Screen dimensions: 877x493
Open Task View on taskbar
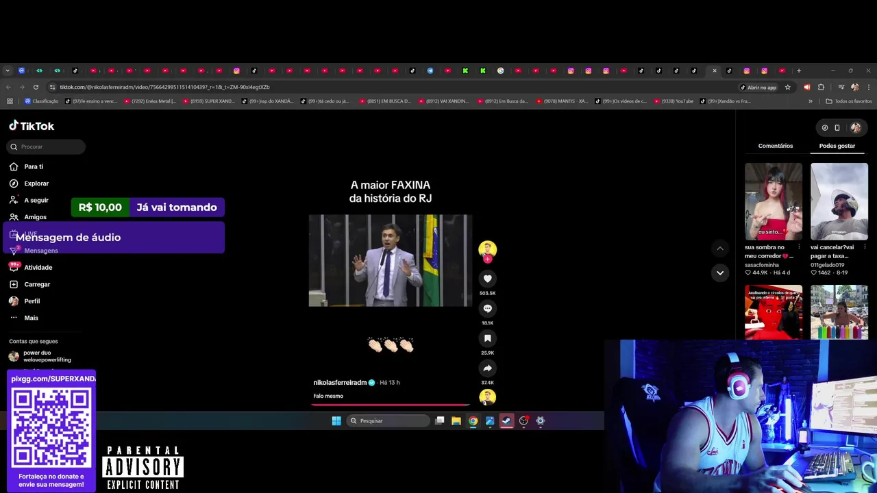[440, 421]
